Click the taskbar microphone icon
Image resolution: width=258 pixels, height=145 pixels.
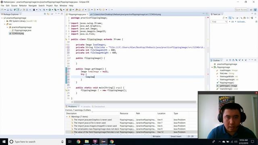point(62,141)
